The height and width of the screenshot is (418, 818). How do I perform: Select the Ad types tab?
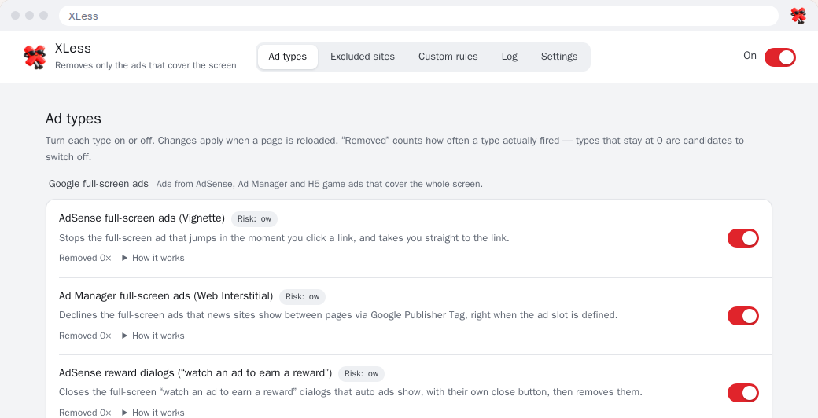pos(287,57)
